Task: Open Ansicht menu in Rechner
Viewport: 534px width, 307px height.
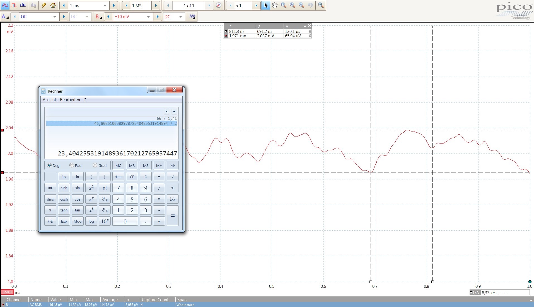Action: 49,100
